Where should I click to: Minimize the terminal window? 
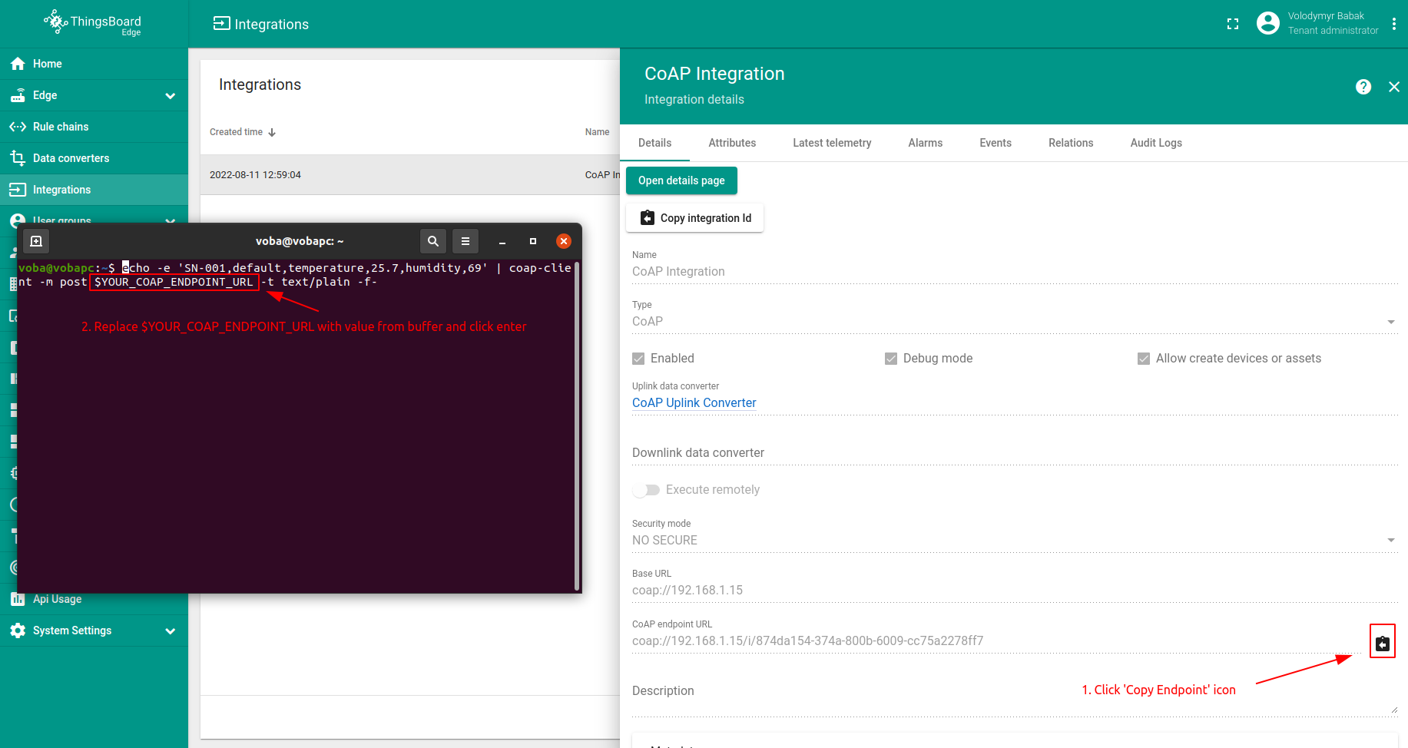502,241
